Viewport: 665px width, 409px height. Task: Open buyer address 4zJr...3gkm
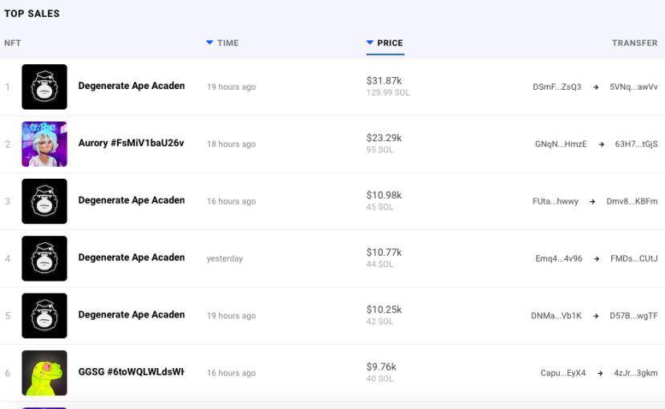[635, 373]
